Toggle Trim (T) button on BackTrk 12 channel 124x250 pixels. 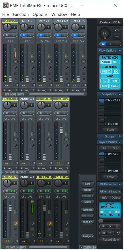pos(16,139)
